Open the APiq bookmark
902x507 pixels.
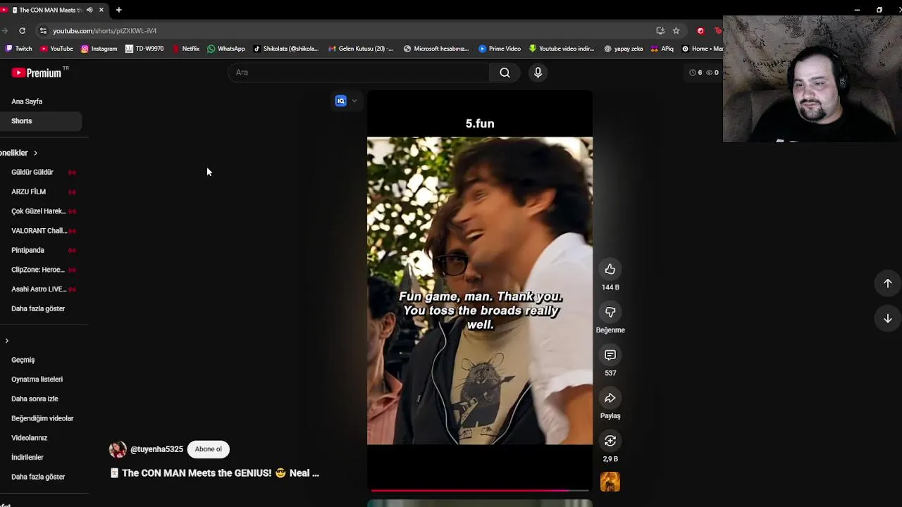pyautogui.click(x=662, y=49)
